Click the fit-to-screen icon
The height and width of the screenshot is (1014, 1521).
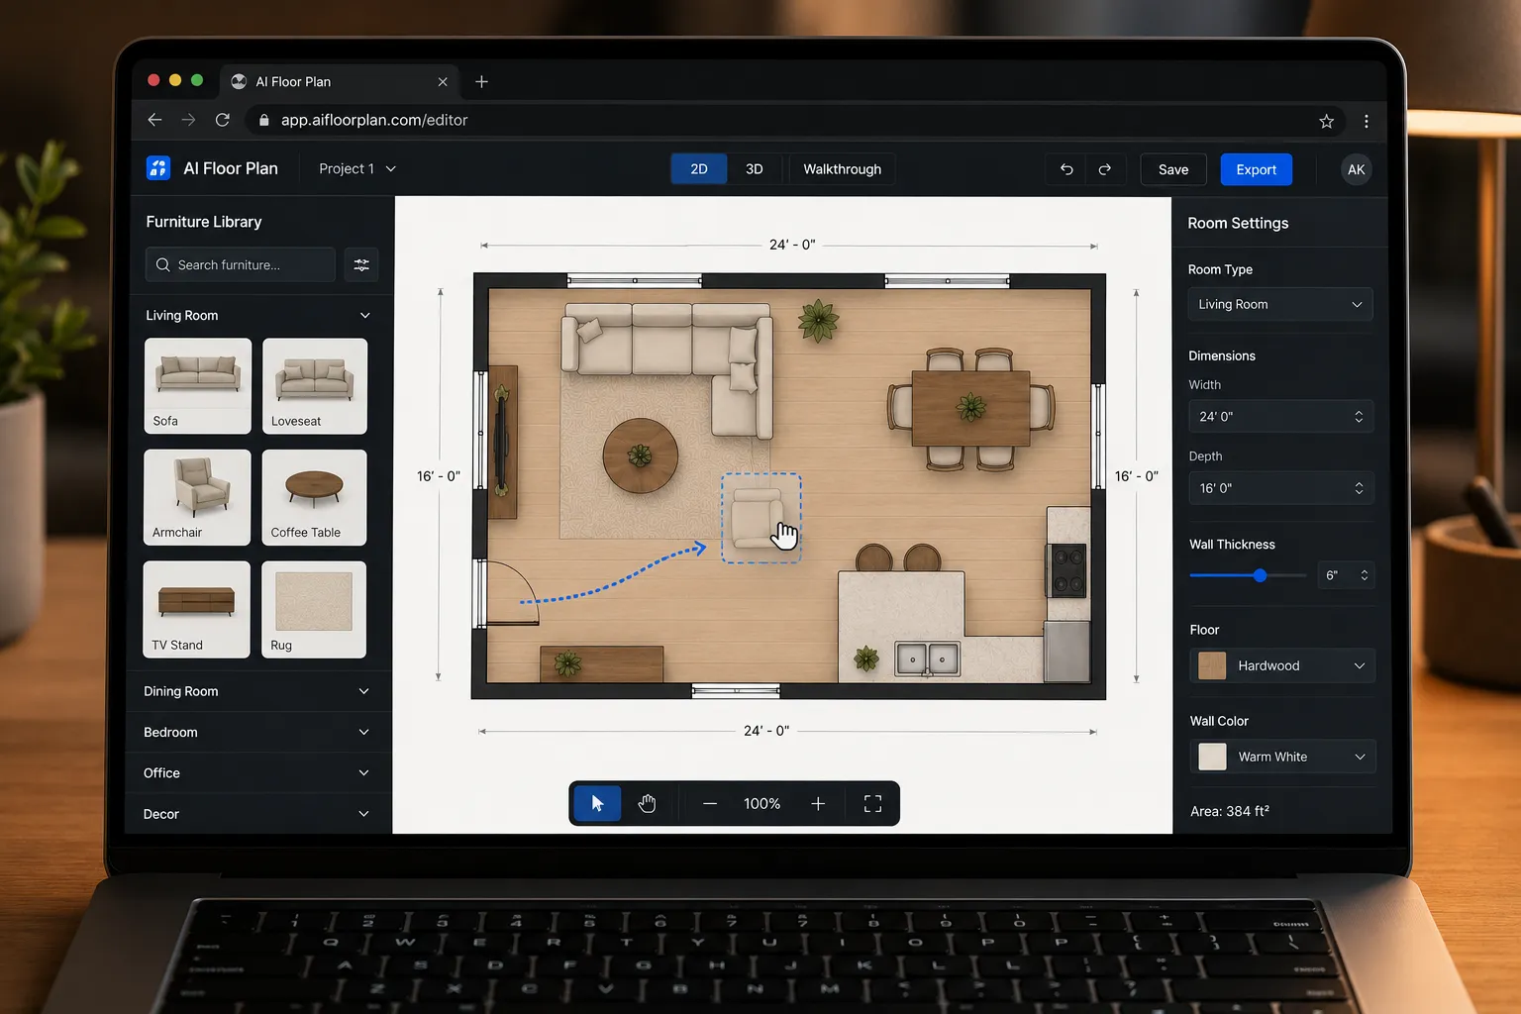point(872,804)
